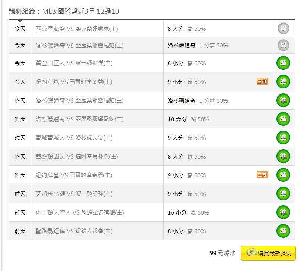Click the 購買最新預測 button
The height and width of the screenshot is (271, 304).
tap(268, 253)
